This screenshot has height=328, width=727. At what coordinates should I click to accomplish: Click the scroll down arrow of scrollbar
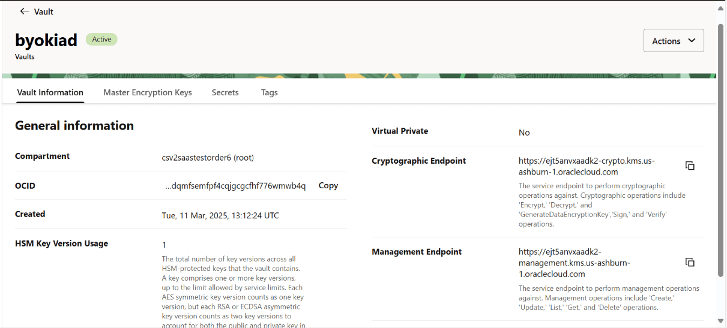click(721, 321)
